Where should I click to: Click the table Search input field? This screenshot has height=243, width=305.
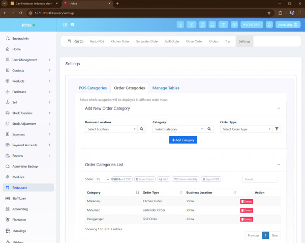point(260,179)
